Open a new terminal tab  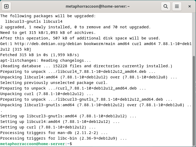coord(6,6)
